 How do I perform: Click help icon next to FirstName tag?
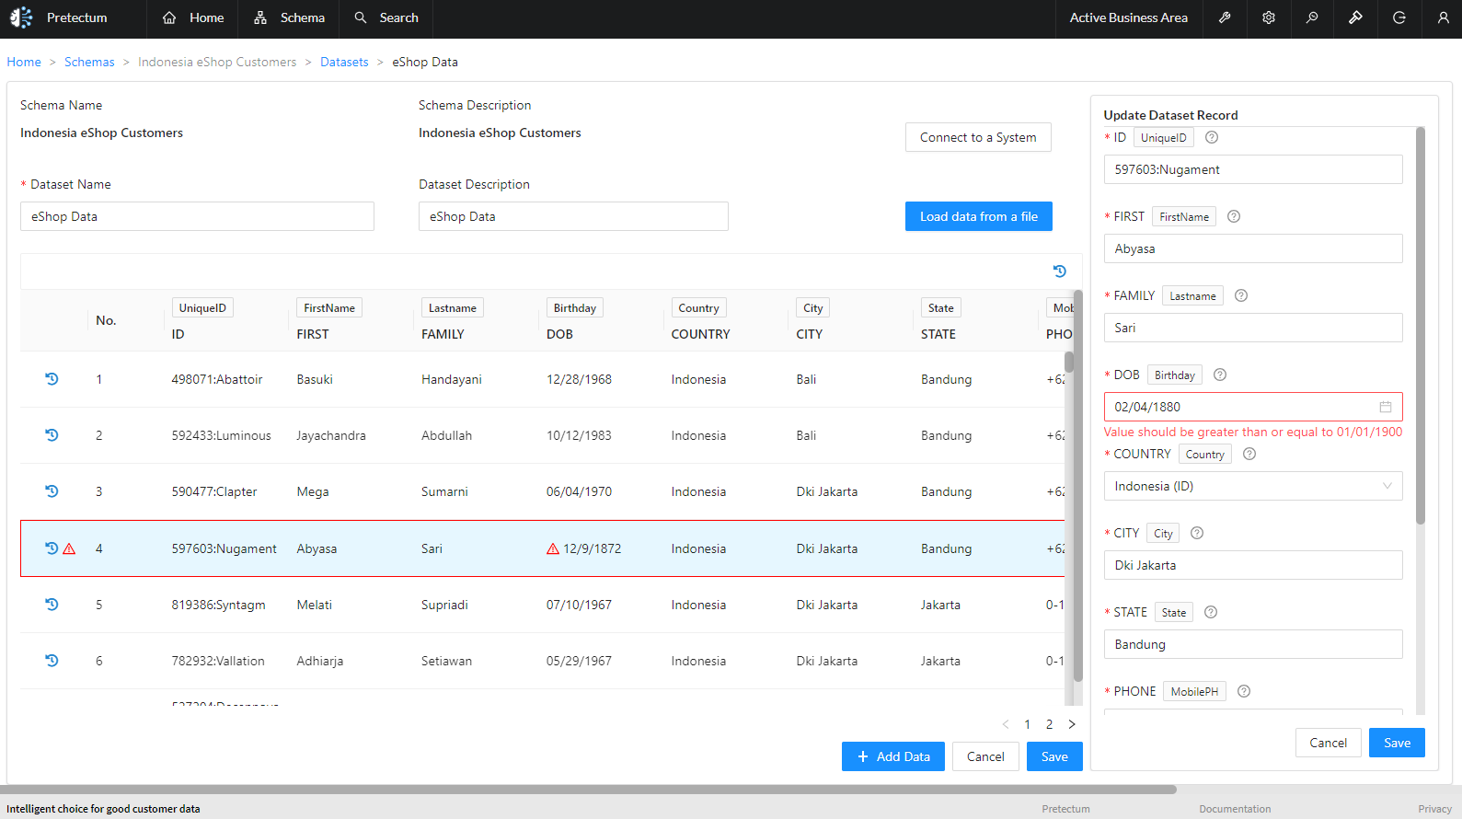(1234, 216)
